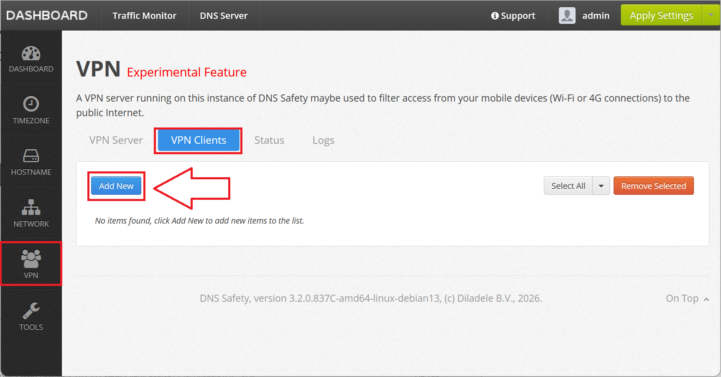Select the VPN Clients tab
The height and width of the screenshot is (377, 721).
tap(199, 140)
